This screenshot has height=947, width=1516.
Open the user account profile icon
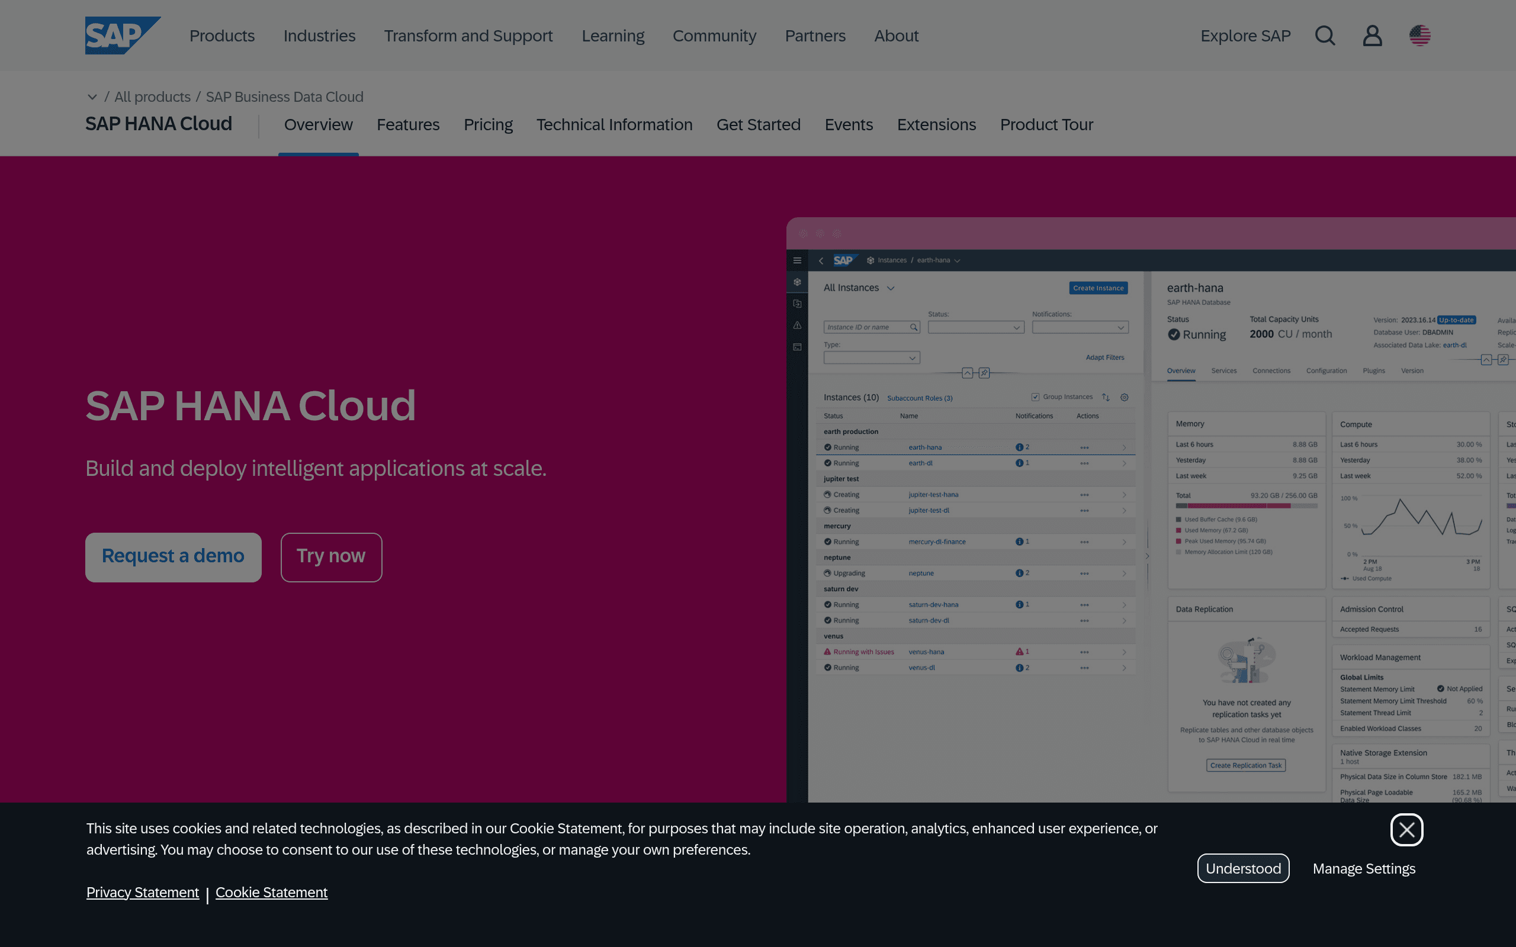click(x=1373, y=36)
